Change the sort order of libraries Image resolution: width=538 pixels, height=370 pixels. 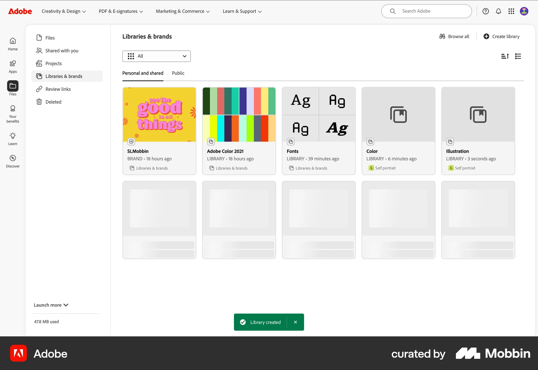[x=505, y=56]
